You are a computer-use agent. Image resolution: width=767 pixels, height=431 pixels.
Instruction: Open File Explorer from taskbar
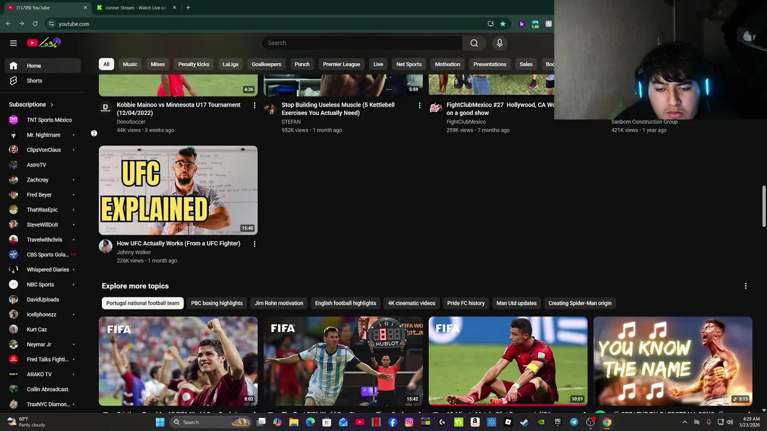point(294,422)
